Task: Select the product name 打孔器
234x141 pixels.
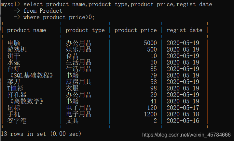Action: [17, 95]
